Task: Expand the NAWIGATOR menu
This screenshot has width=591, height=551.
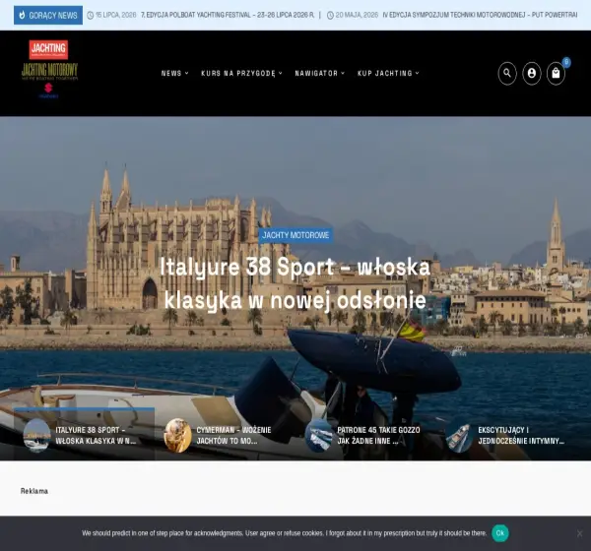Action: 319,73
